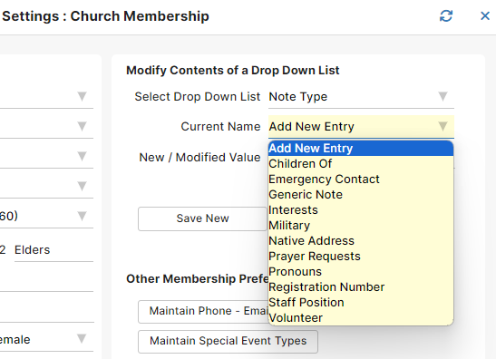
Task: Click Maintain Phone - Email button
Action: click(203, 312)
